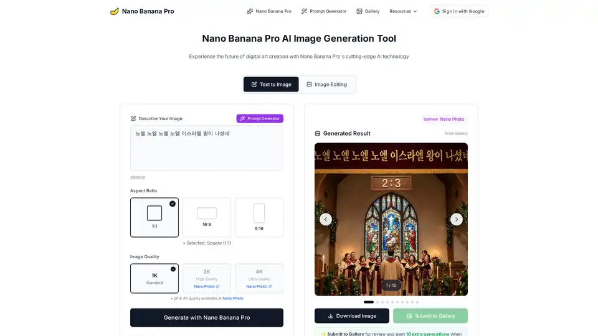
Task: Jump to the last carousel dot
Action: [417, 302]
